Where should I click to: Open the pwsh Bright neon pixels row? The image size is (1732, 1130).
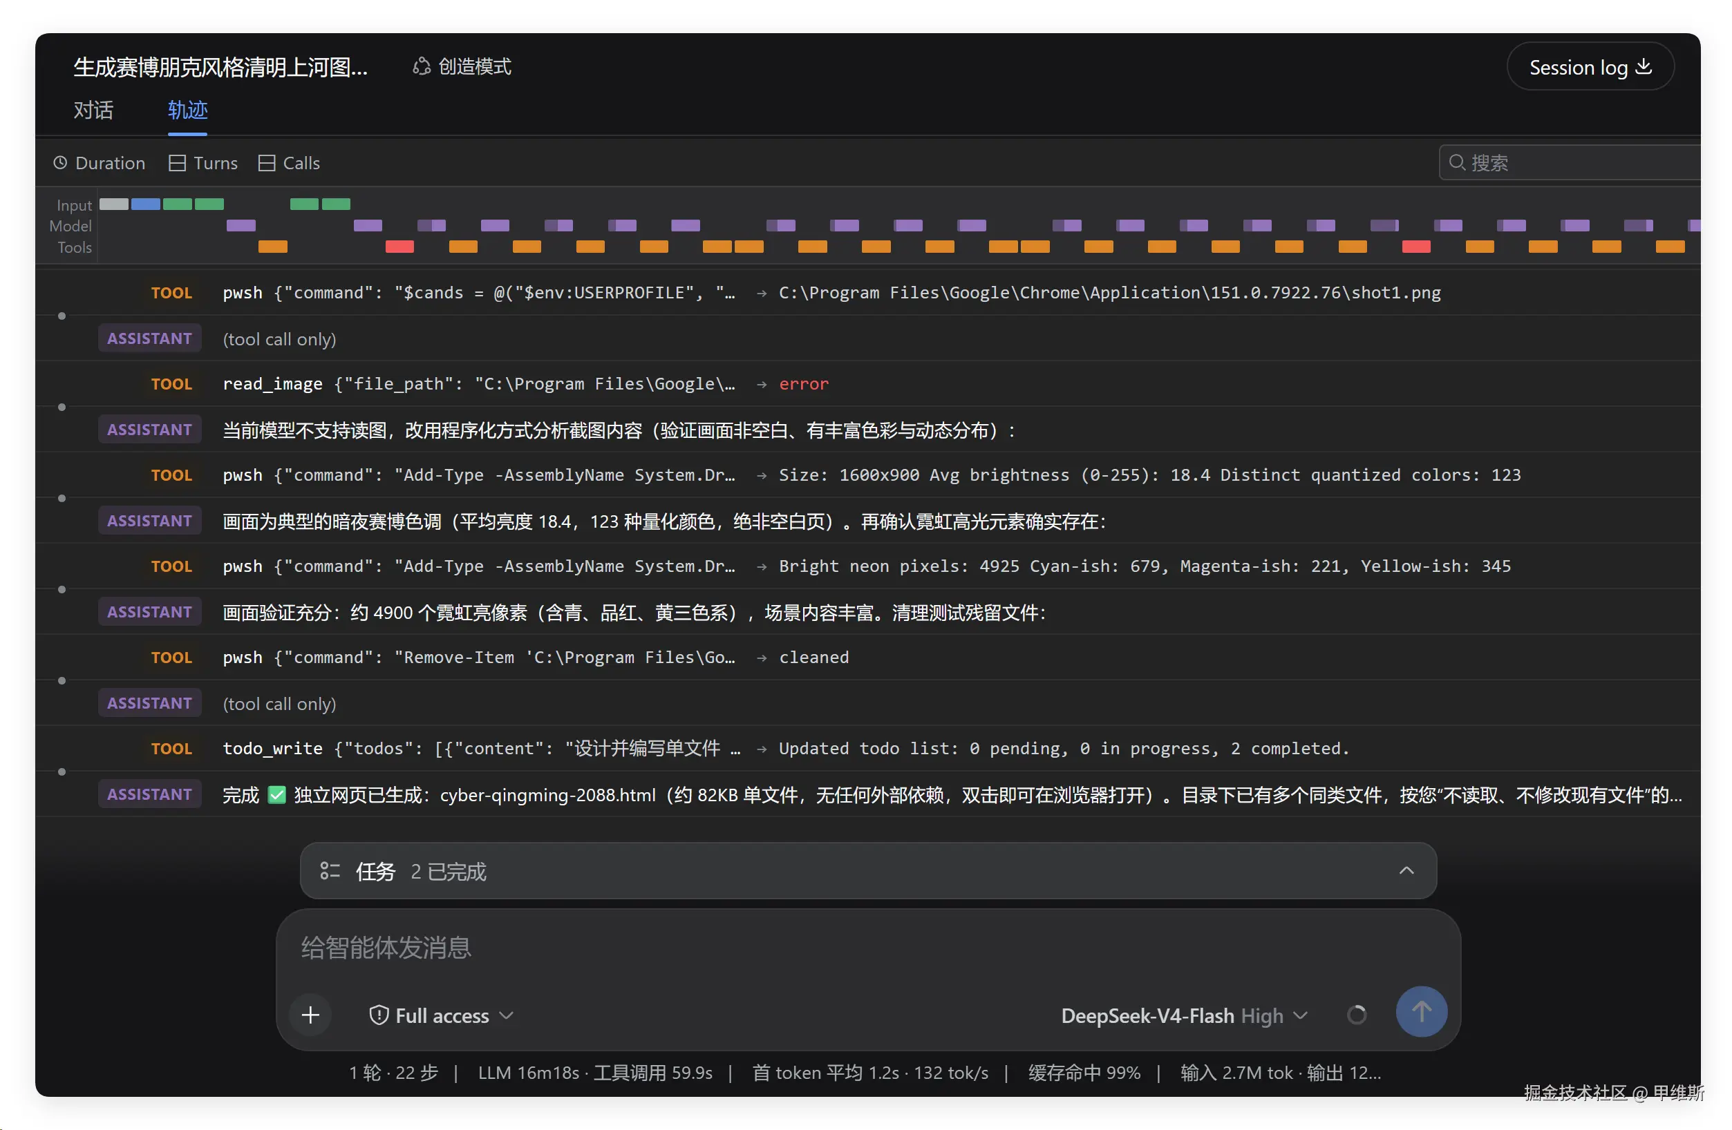click(867, 566)
